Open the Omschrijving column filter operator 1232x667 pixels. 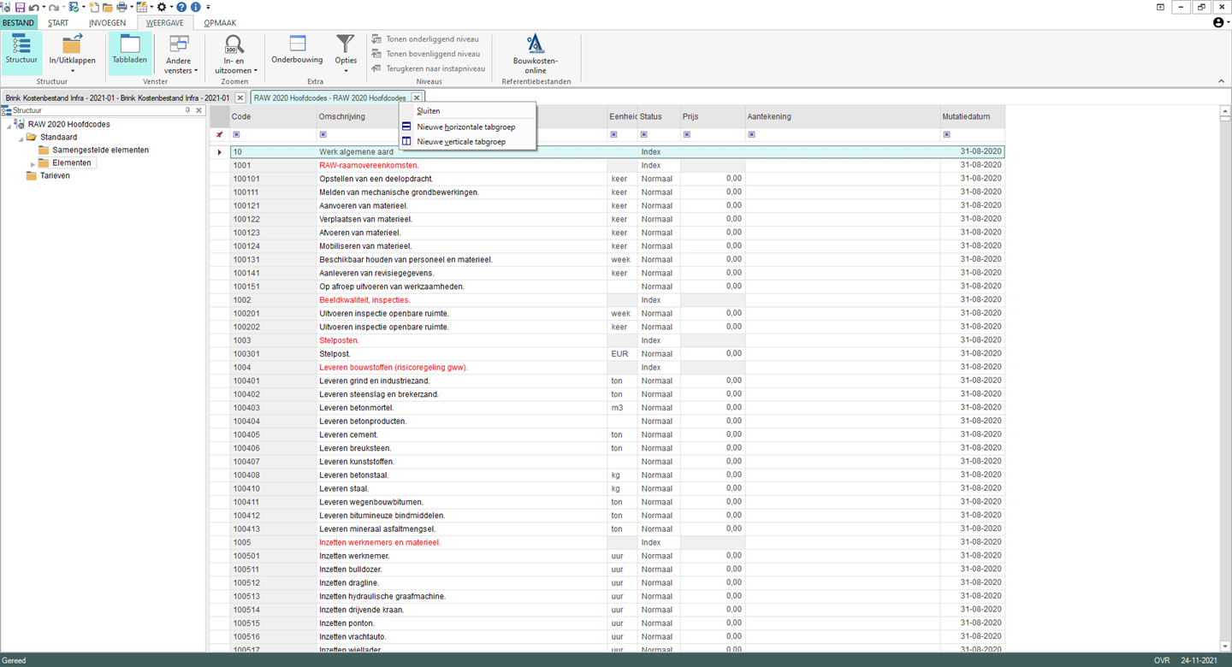click(x=323, y=134)
